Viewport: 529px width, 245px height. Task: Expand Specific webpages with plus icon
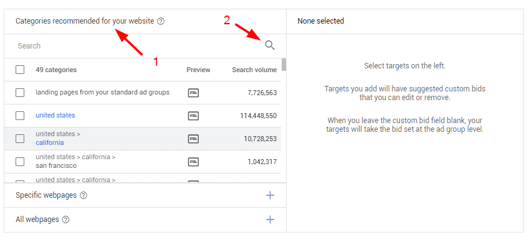pyautogui.click(x=270, y=195)
